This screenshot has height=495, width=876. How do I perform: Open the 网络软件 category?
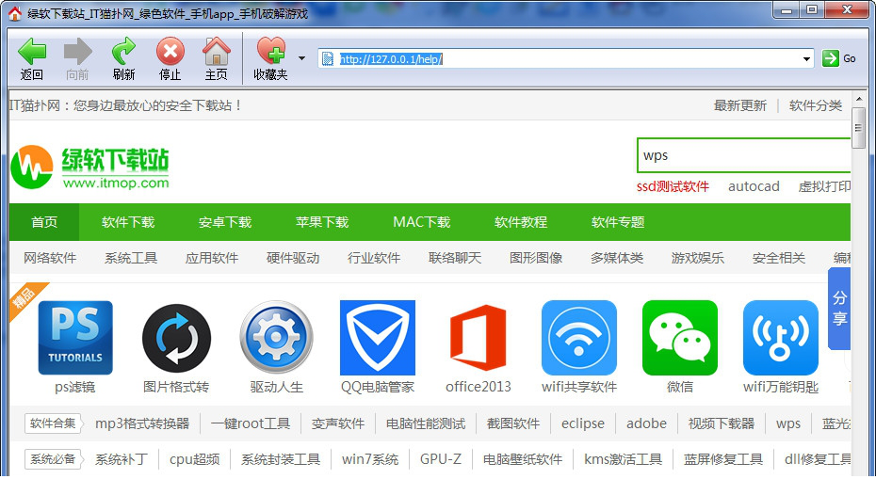tap(50, 258)
